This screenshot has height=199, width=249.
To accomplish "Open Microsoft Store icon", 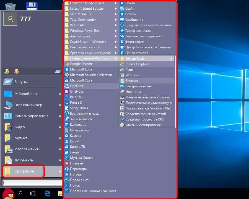I will point(67,80).
